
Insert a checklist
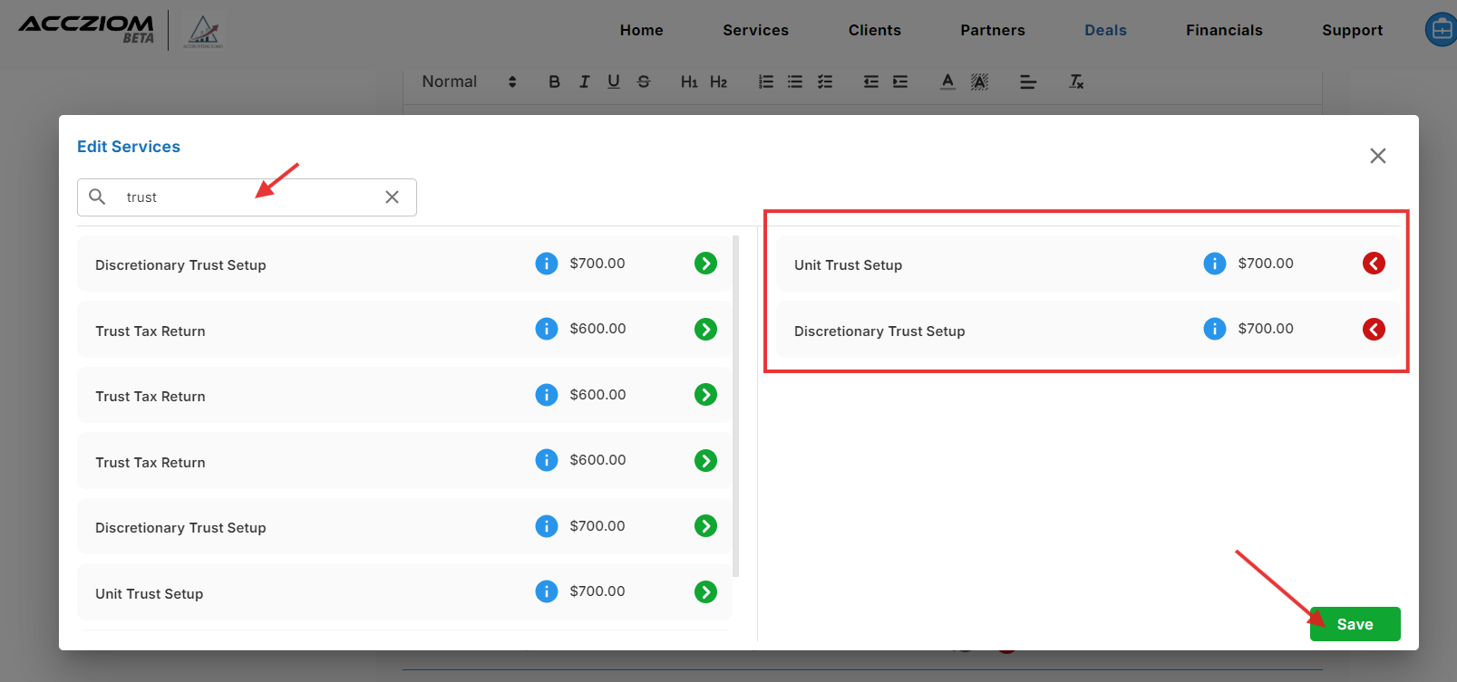825,82
